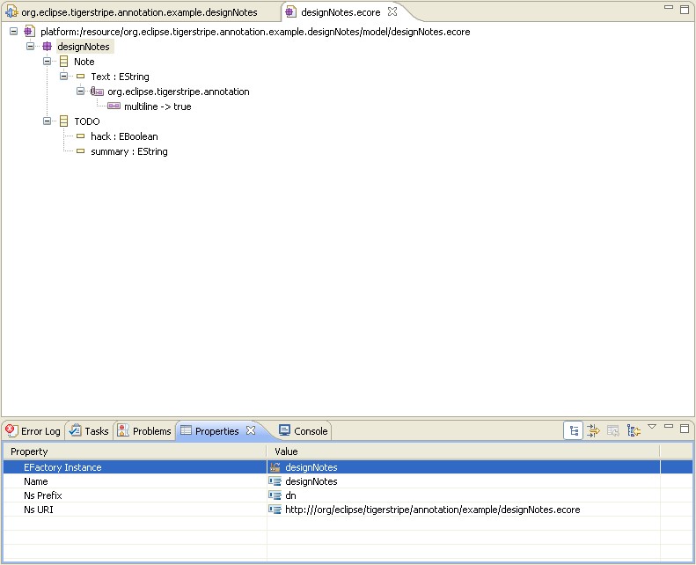Select the designNotes package tree item

pos(84,47)
